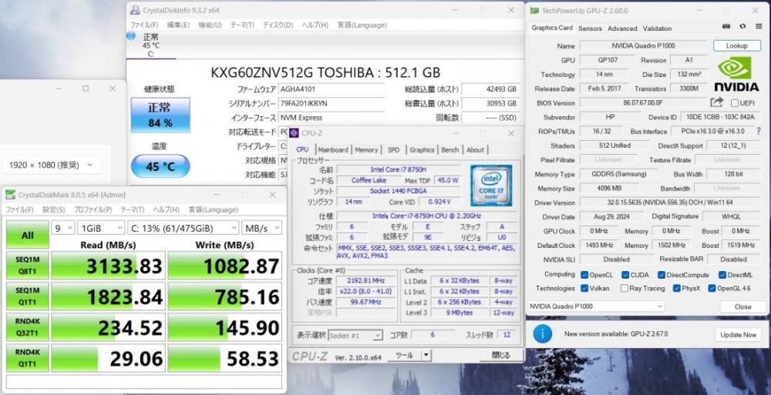Click the GPU-Z refresh icon

742,26
